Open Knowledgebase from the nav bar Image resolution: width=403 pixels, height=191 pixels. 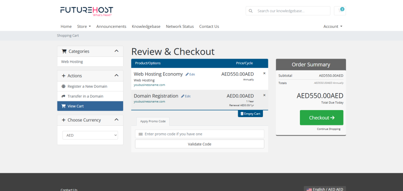[146, 26]
